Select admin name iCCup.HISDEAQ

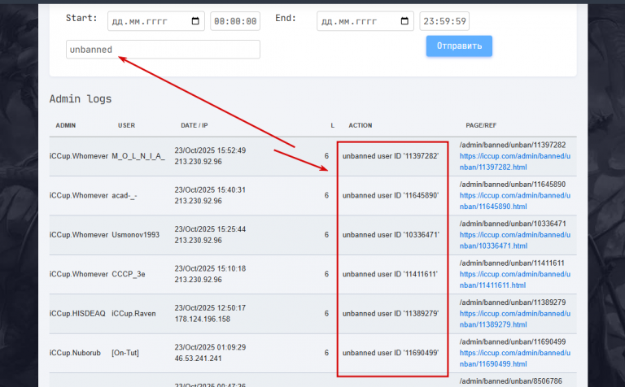(77, 314)
